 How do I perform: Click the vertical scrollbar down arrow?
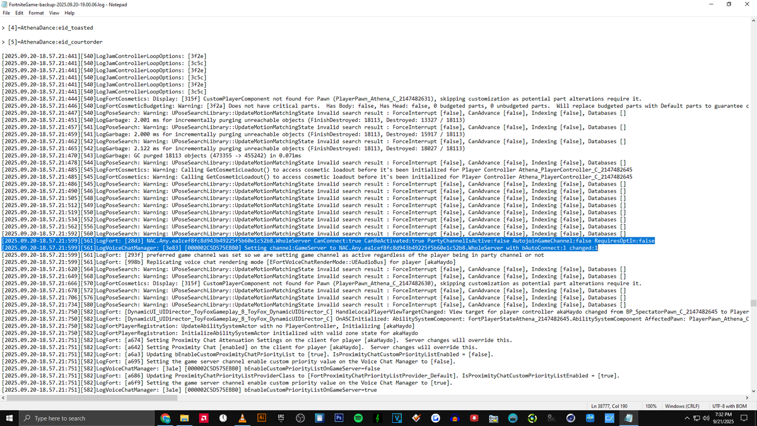pos(753,391)
